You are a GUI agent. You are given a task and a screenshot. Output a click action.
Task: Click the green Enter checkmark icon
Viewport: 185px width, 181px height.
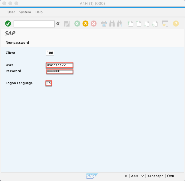coord(8,24)
